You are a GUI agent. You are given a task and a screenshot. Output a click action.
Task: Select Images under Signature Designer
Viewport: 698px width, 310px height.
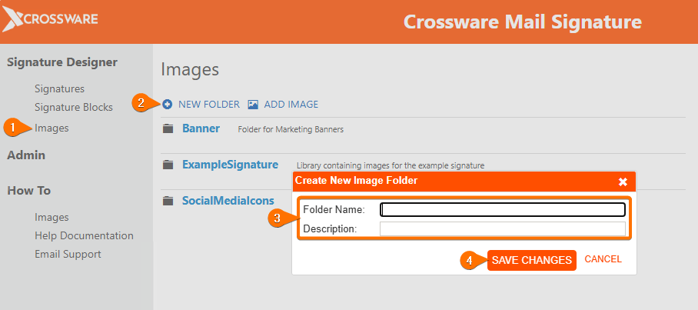pyautogui.click(x=52, y=128)
